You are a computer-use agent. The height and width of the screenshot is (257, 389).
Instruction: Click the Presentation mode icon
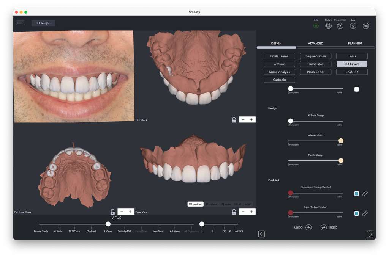pyautogui.click(x=340, y=26)
